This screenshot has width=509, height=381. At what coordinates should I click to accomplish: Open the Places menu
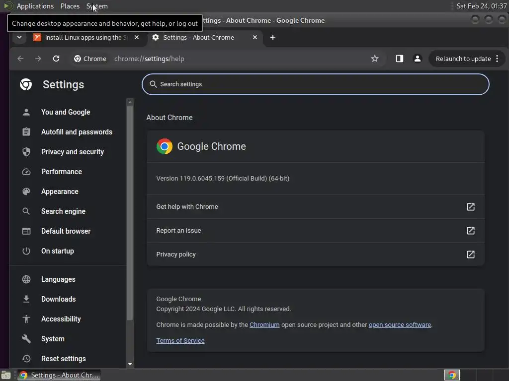[x=70, y=6]
